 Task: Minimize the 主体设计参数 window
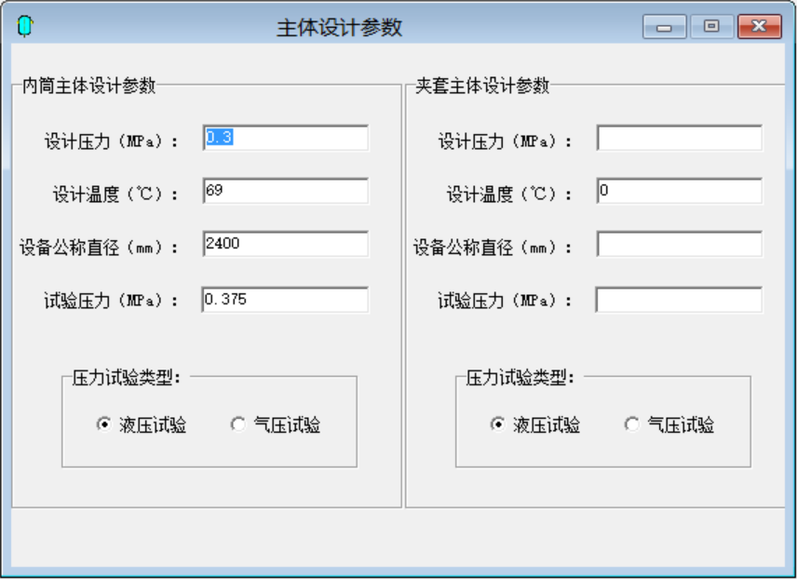click(x=664, y=27)
